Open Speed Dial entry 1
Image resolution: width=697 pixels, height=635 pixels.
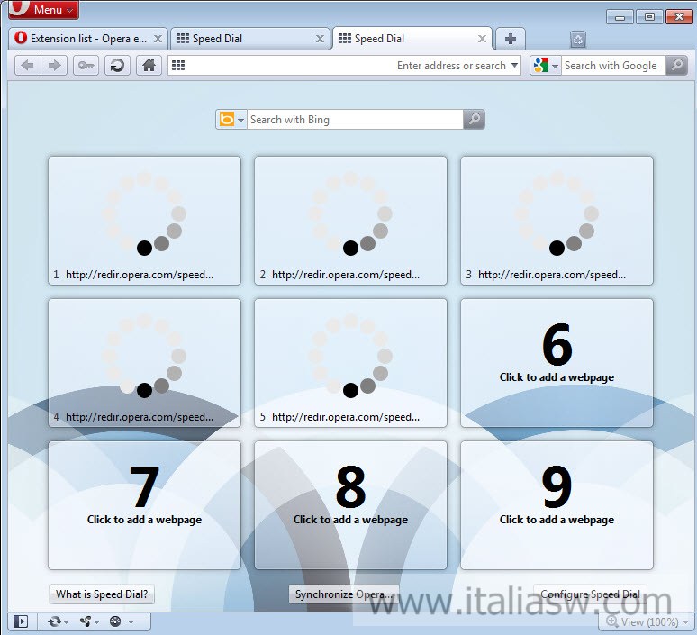pyautogui.click(x=144, y=221)
